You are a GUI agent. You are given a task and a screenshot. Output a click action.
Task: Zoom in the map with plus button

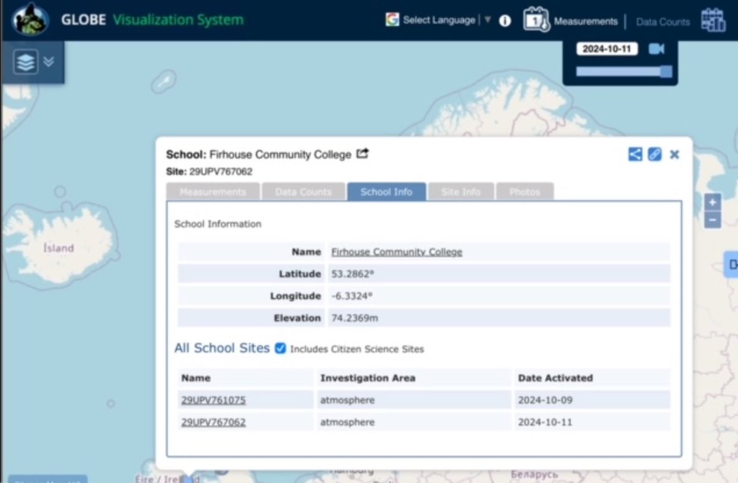pyautogui.click(x=712, y=202)
